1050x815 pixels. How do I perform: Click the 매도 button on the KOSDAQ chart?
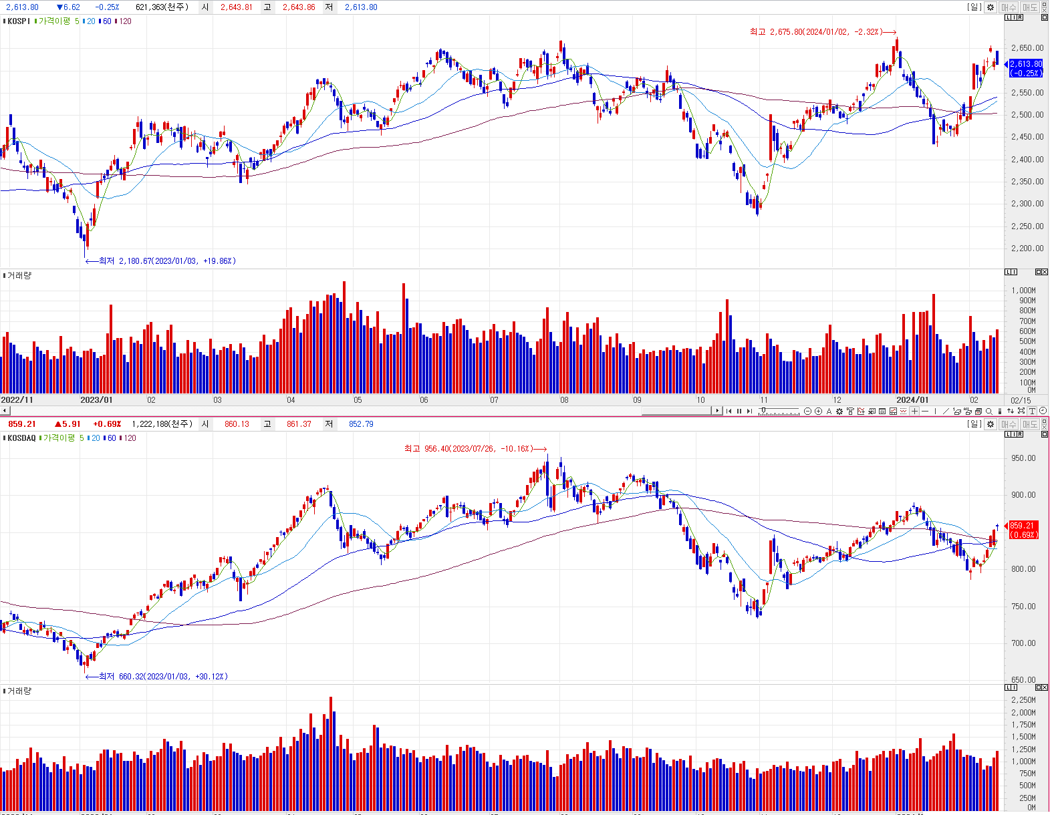coord(1029,424)
